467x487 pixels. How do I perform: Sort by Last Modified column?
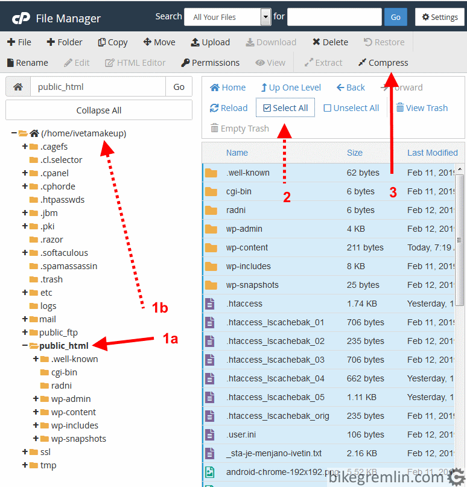[x=433, y=153]
